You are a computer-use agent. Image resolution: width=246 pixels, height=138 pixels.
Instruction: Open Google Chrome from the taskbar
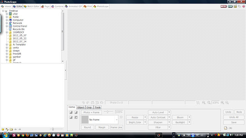[x=23, y=135]
